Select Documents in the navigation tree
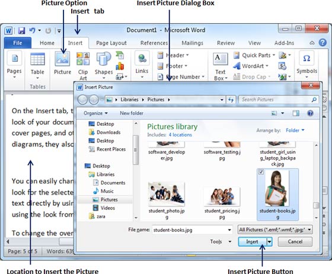 coord(109,183)
